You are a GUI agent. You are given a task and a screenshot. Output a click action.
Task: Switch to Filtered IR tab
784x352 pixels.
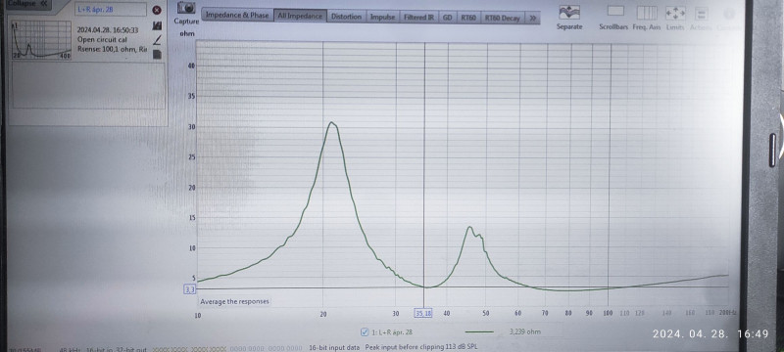(x=418, y=18)
